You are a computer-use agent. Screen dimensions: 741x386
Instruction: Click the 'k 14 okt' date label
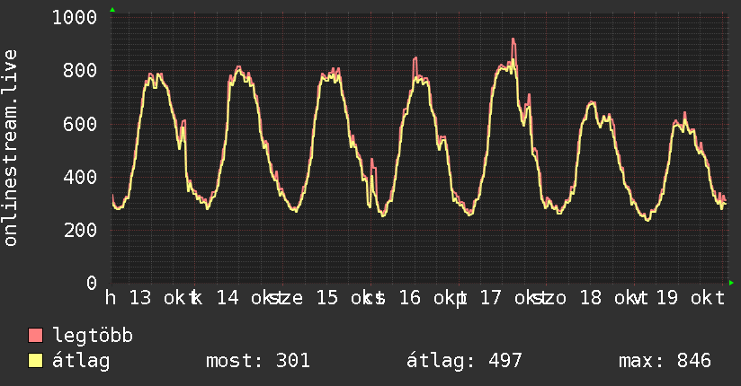click(x=237, y=298)
